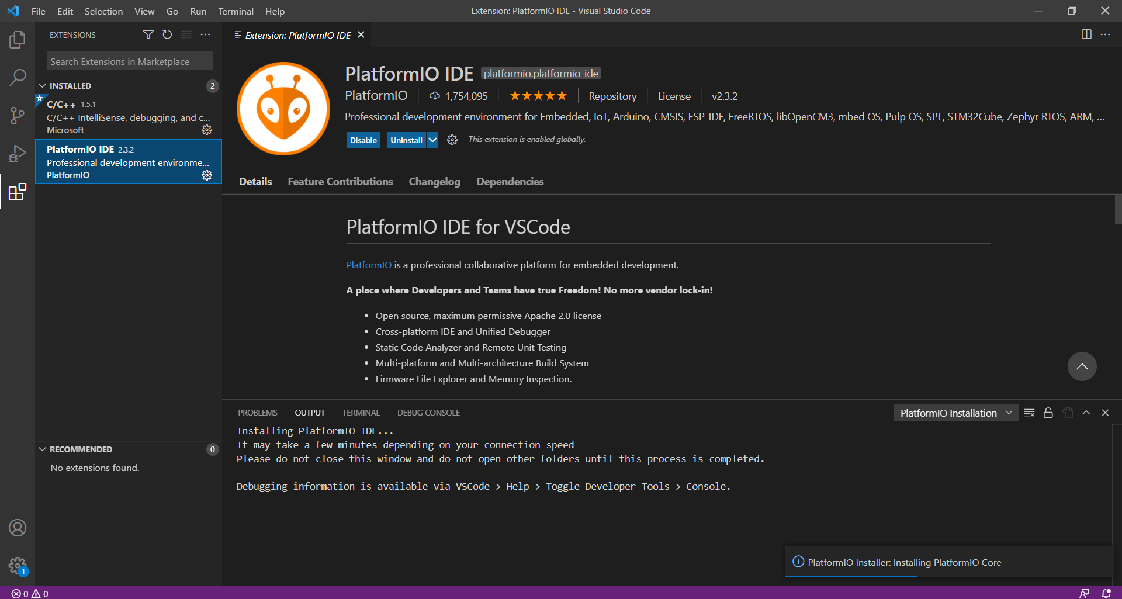Open the Go menu
Viewport: 1122px width, 599px height.
pyautogui.click(x=172, y=11)
